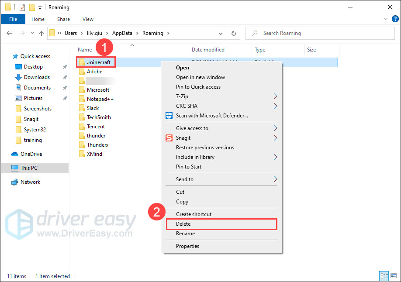Viewport: 401px width, 282px height.
Task: Sort by the Size column header
Action: click(311, 50)
